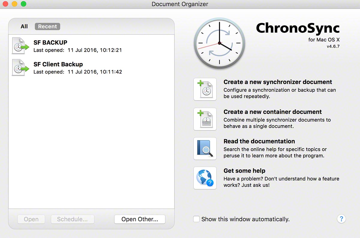Click the Get some help heading
This screenshot has width=360, height=238.
244,170
